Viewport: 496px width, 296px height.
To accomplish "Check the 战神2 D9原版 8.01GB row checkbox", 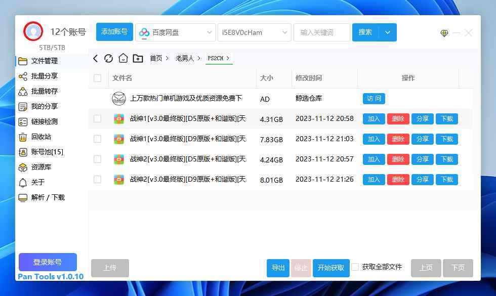I will pos(97,179).
